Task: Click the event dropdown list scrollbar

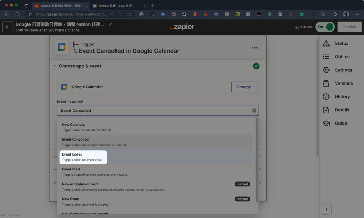Action: (257, 160)
